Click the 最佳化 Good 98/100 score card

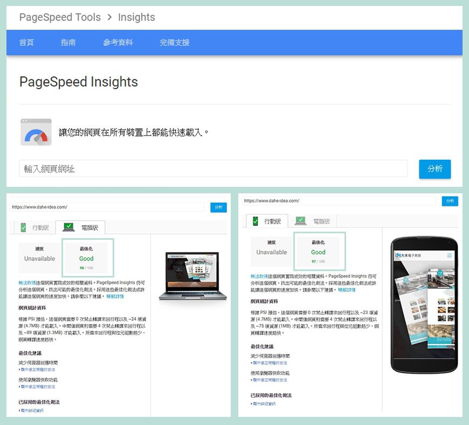[86, 258]
